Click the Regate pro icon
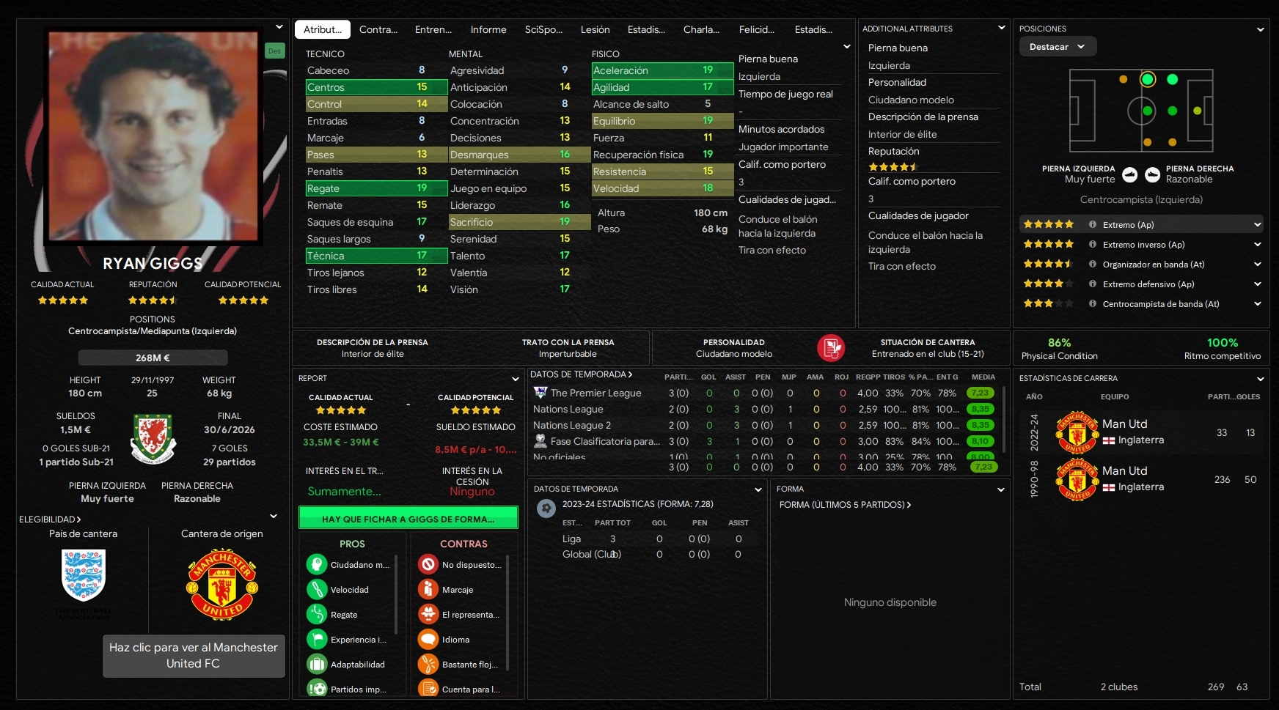This screenshot has height=710, width=1279. click(317, 615)
